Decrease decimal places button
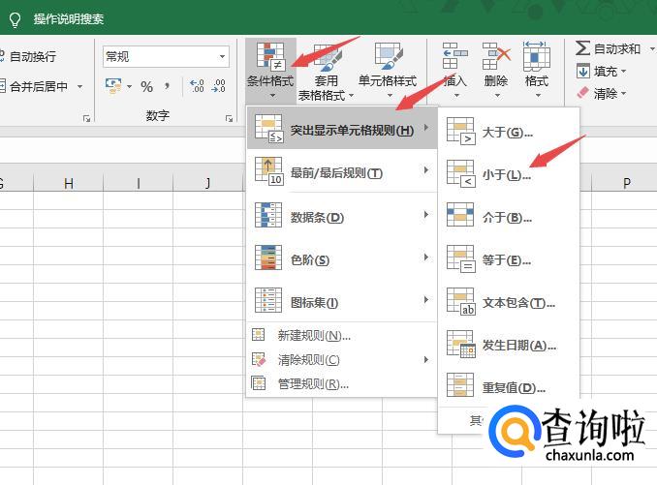This screenshot has height=485, width=657. coord(219,86)
